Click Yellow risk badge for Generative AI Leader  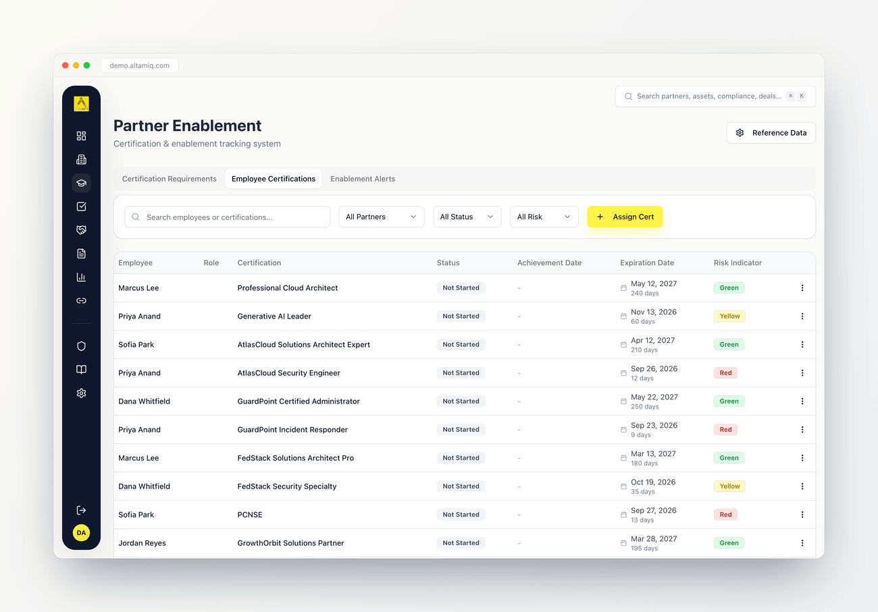[729, 316]
